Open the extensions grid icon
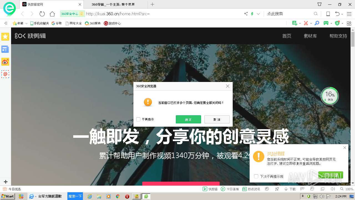Viewport: 355px width, 200px height. pyautogui.click(x=349, y=23)
